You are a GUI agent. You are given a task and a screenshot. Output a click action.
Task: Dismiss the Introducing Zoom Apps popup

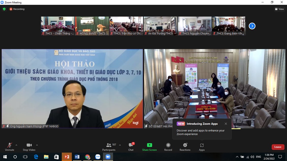[x=226, y=124]
